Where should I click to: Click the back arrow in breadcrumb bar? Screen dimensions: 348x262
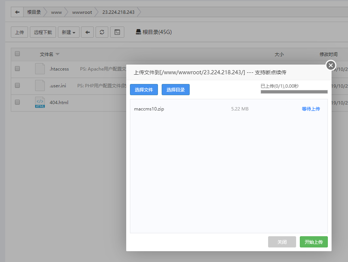[x=17, y=12]
